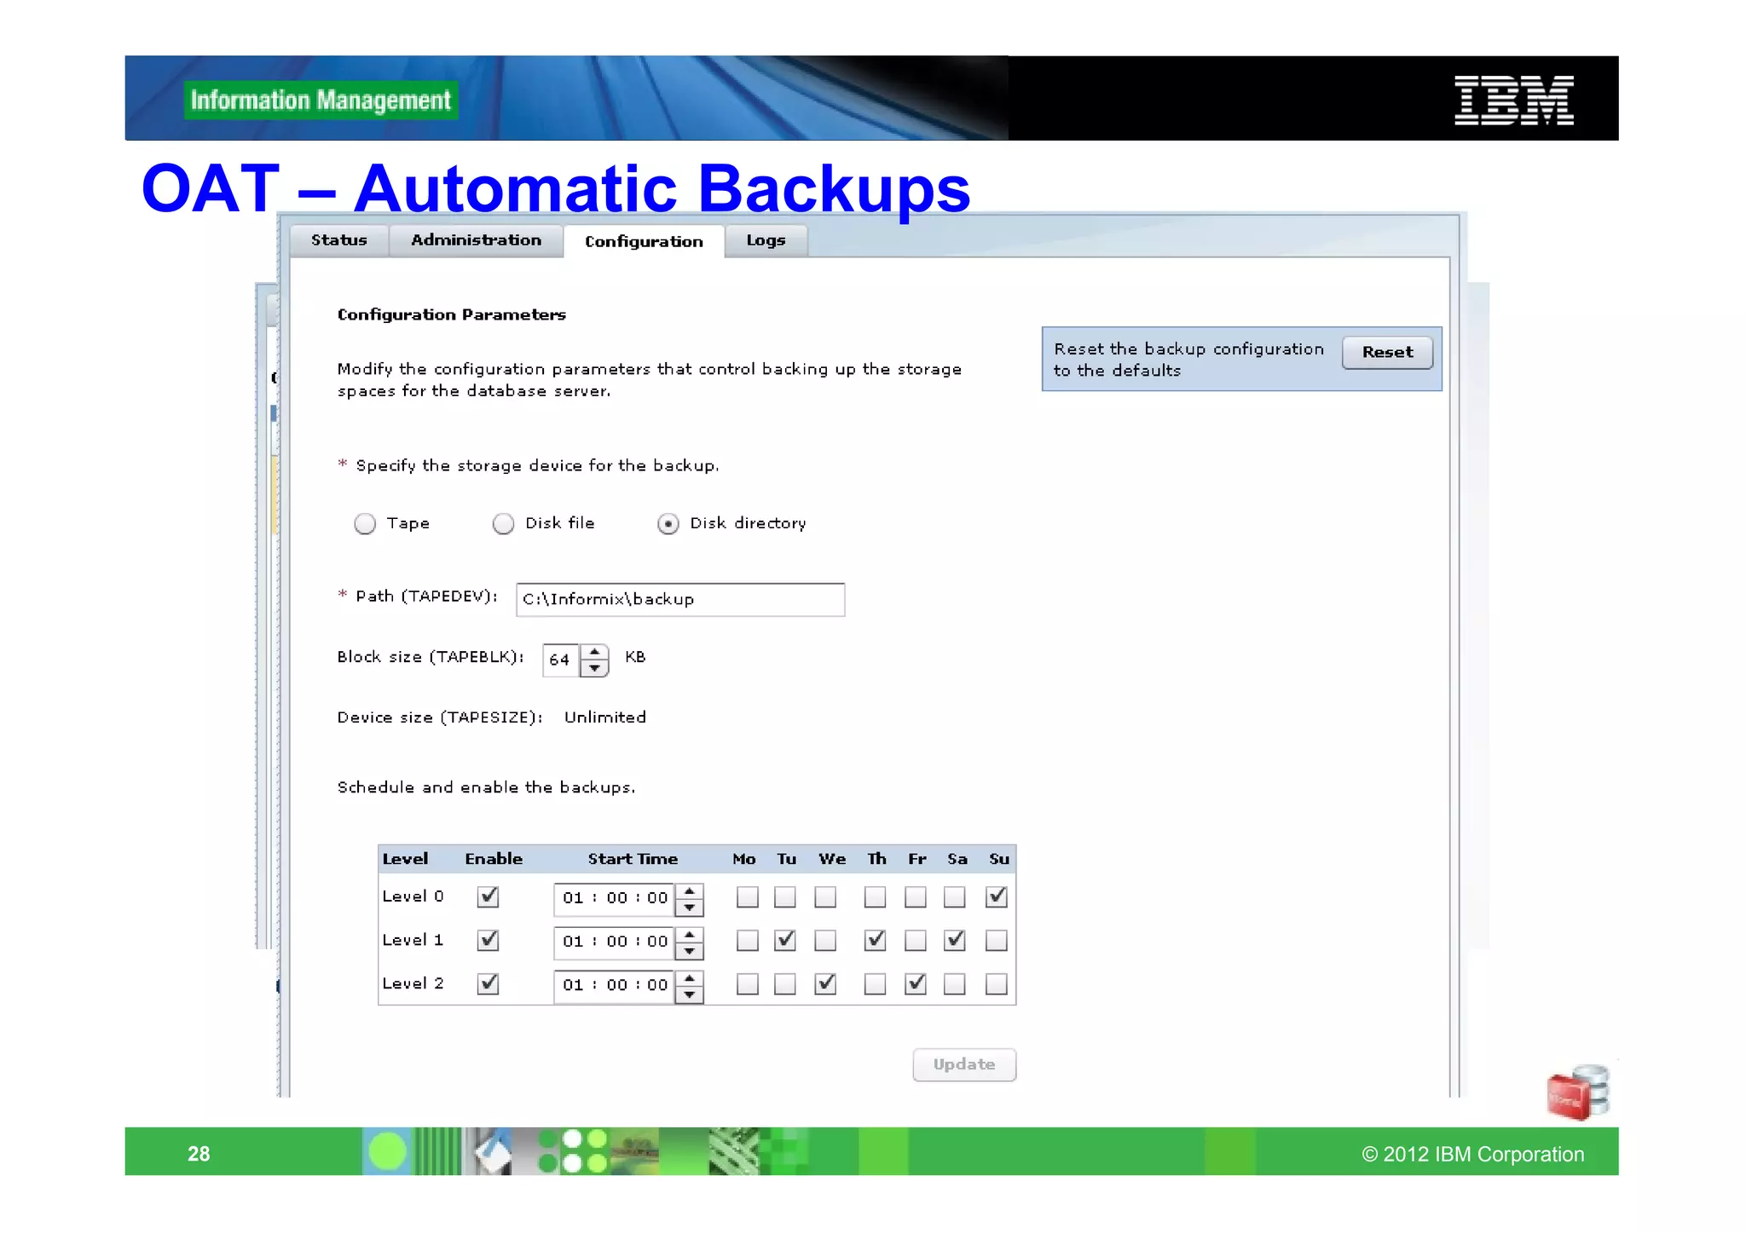Check Friday for Level 0 backup
This screenshot has height=1233, width=1746.
(916, 897)
